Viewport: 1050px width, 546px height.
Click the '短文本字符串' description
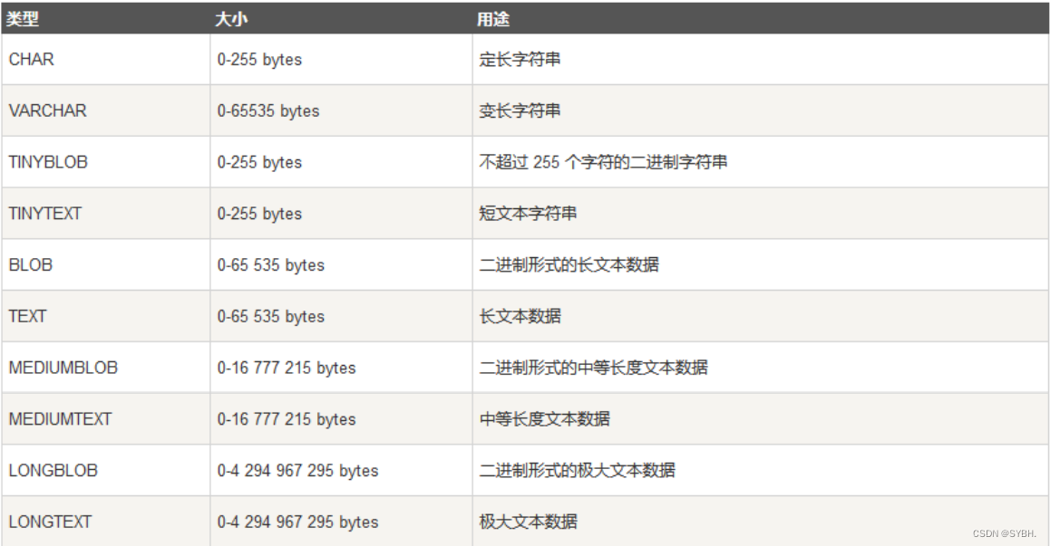[528, 214]
